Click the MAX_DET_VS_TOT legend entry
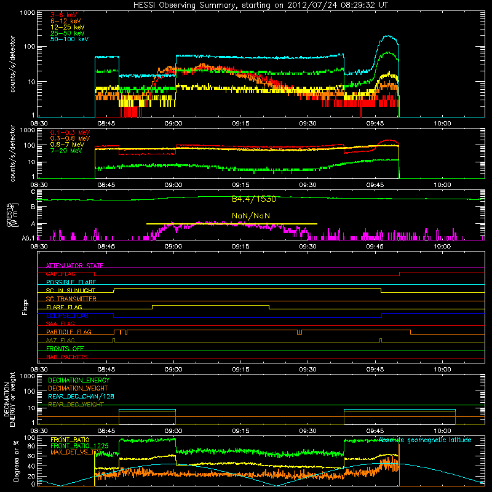492x492 pixels. [x=76, y=452]
